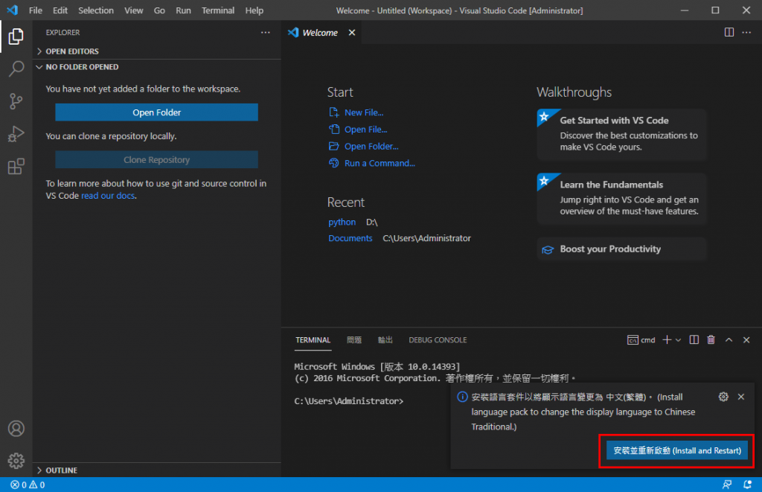Open Boost your Productivity walkthrough
762x492 pixels.
[621, 249]
